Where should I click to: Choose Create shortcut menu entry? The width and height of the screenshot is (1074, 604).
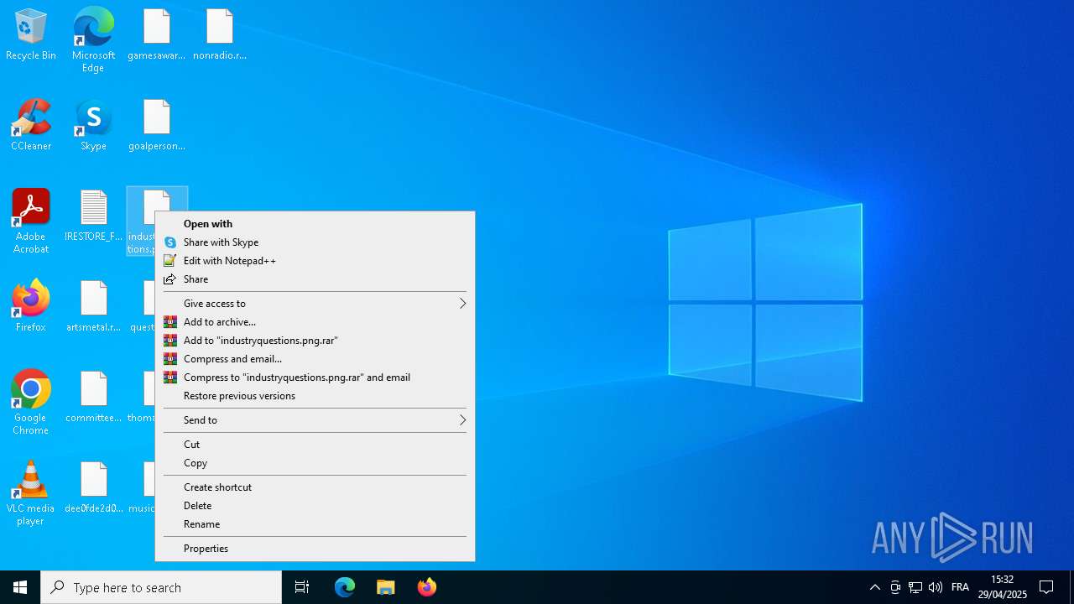click(x=315, y=487)
